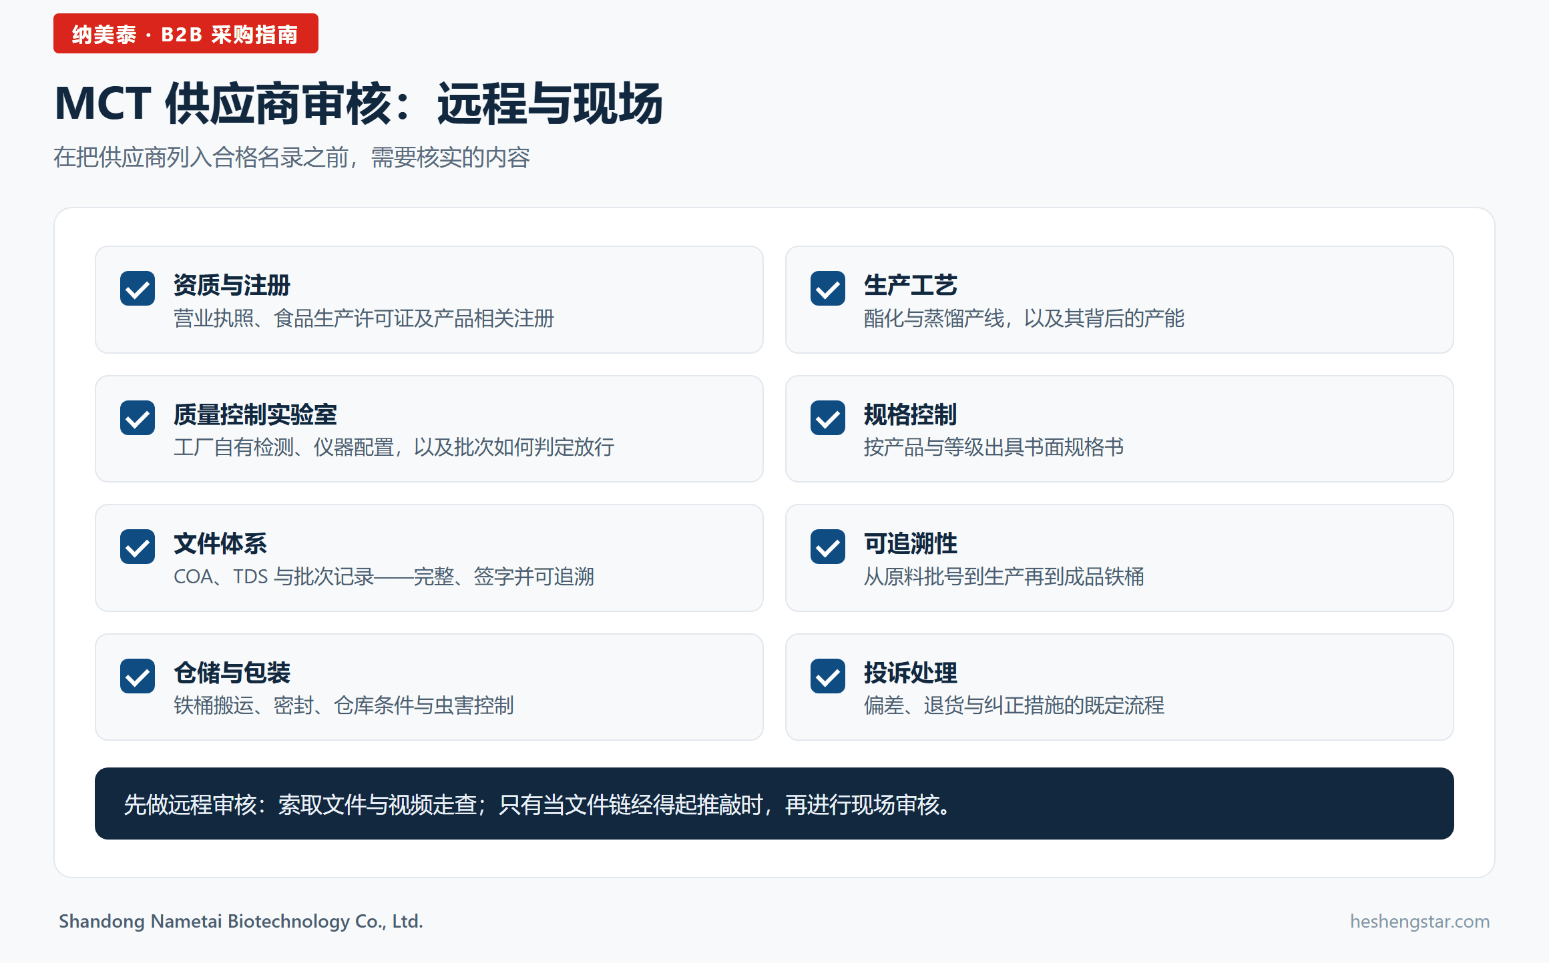Toggle the 质量控制实验室 checkbox

click(138, 418)
